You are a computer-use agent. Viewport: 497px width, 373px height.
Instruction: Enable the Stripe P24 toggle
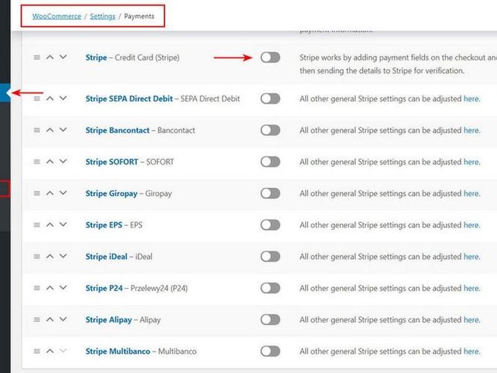(270, 288)
